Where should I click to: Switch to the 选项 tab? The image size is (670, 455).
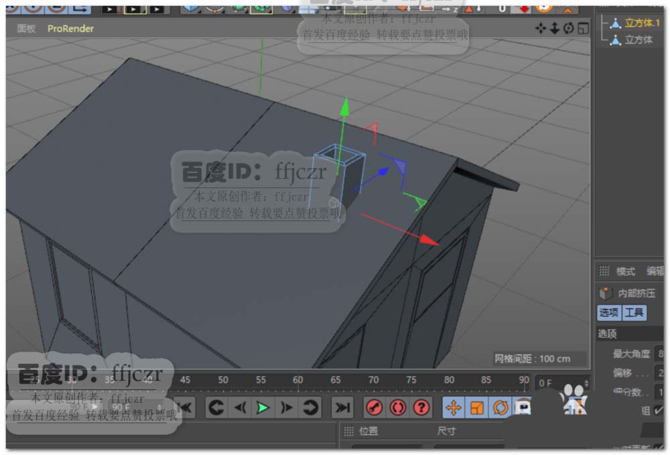(608, 313)
